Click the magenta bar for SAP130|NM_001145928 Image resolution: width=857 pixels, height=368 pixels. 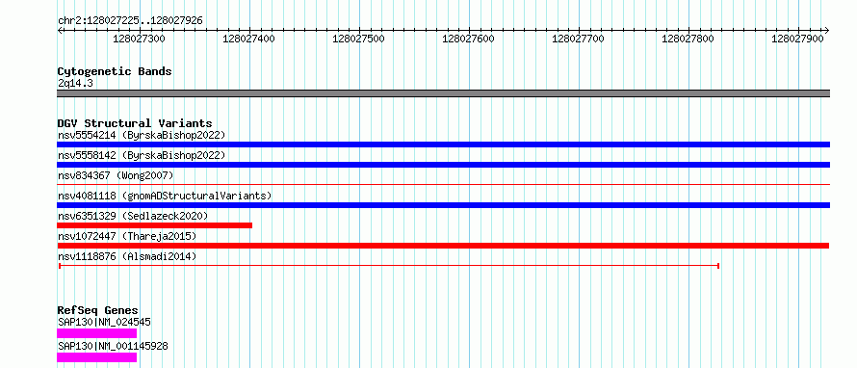pos(96,357)
